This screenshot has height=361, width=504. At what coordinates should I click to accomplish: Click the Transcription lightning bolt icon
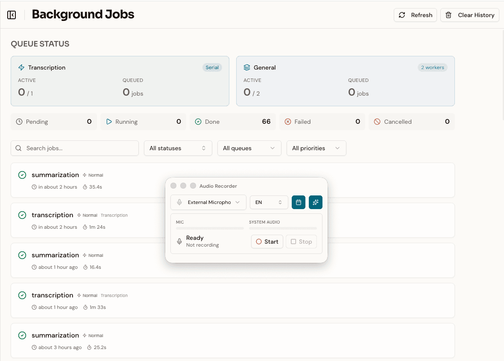click(21, 67)
